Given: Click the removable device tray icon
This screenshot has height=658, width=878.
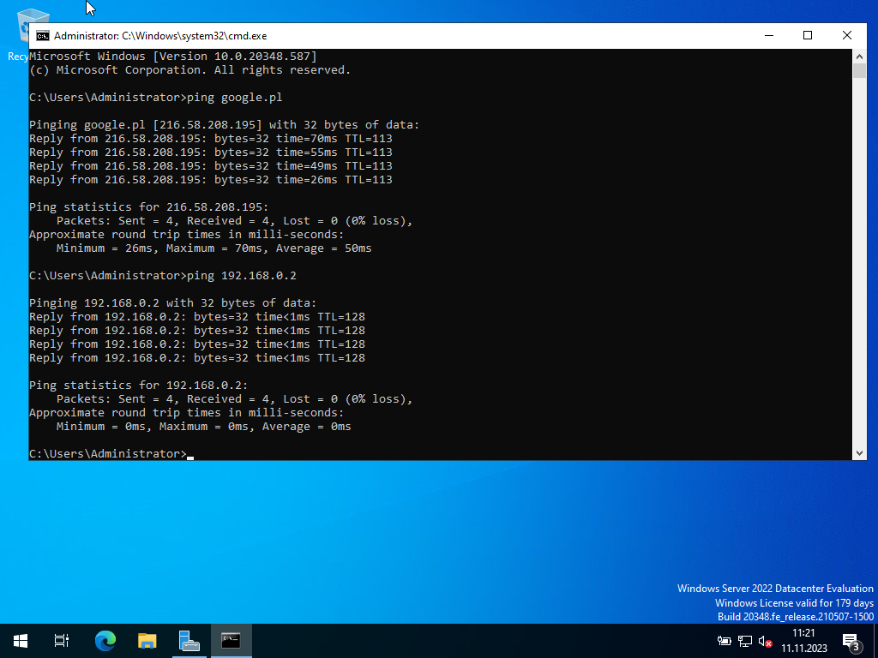Looking at the screenshot, I should click(724, 641).
